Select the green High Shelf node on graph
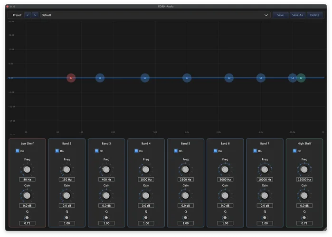Image resolution: width=332 pixels, height=237 pixels. (x=301, y=78)
